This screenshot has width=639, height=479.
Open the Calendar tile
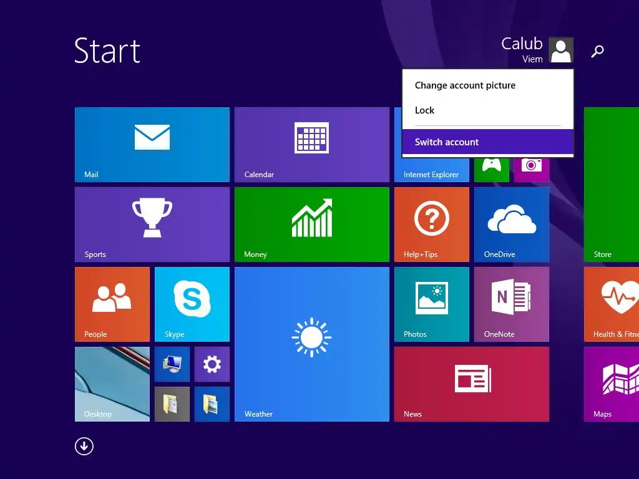(312, 145)
